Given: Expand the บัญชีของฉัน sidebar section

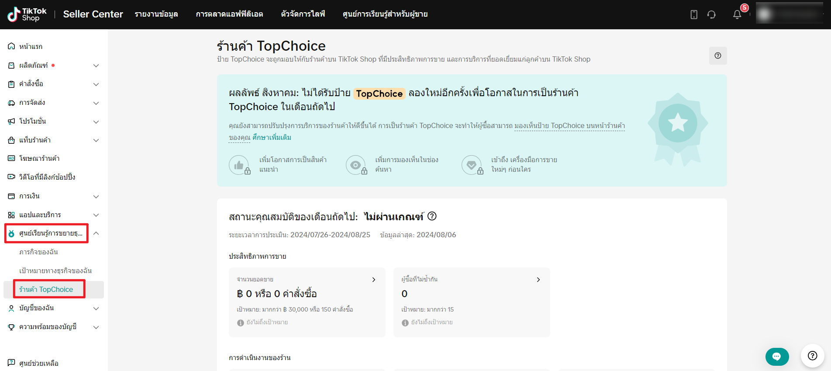Looking at the screenshot, I should (x=96, y=309).
